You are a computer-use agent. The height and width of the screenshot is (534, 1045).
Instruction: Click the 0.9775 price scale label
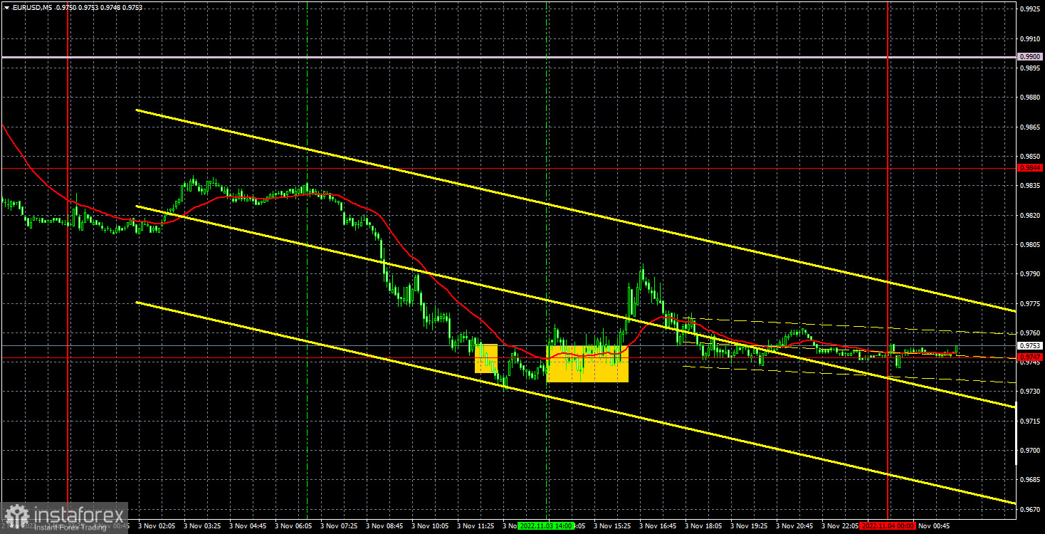[x=1030, y=303]
